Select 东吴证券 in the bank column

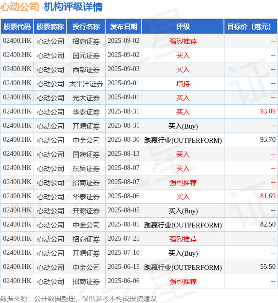click(86, 169)
